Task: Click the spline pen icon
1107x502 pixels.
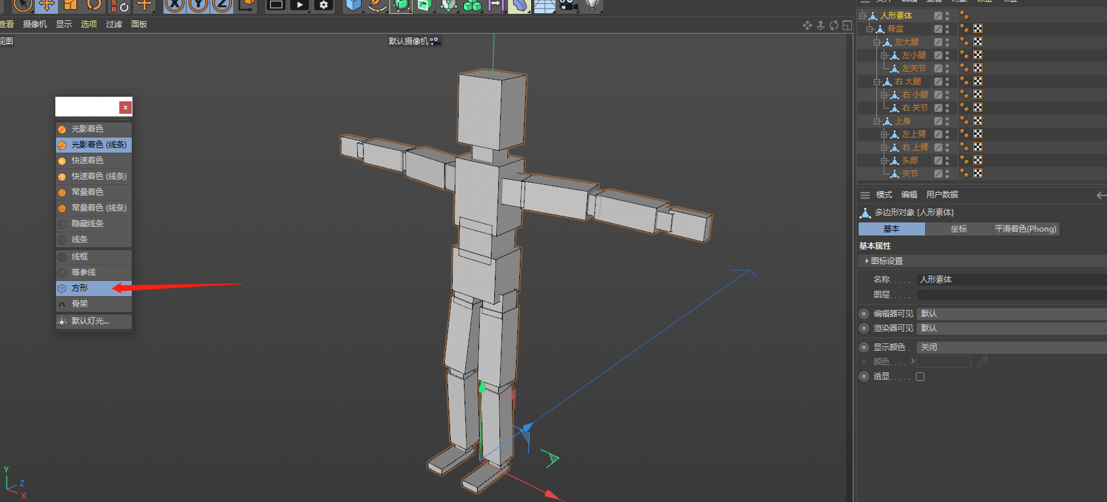Action: tap(378, 5)
